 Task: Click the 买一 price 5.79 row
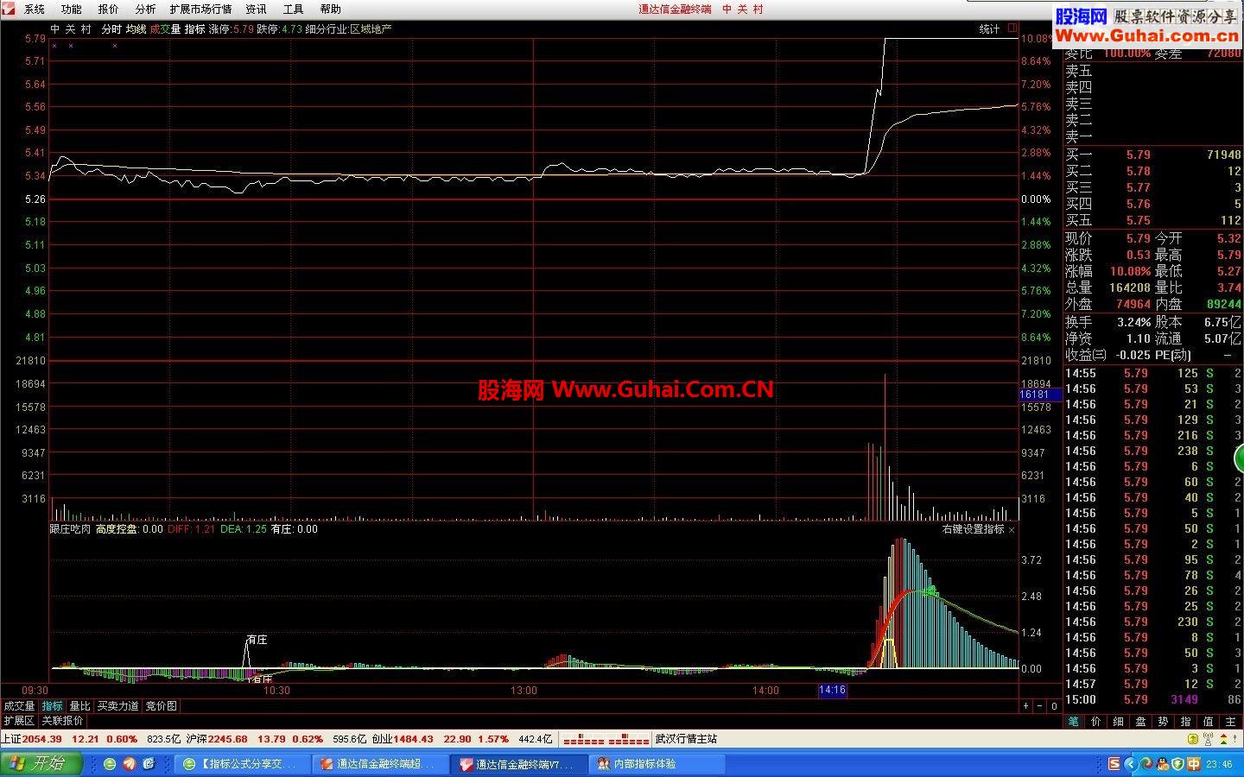click(1152, 155)
